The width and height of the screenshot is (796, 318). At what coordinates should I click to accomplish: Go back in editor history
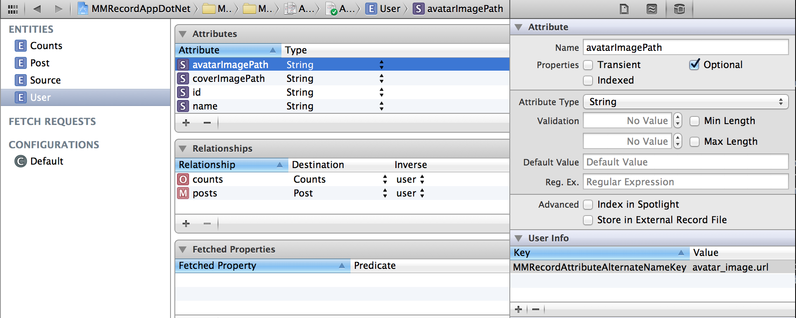tap(37, 9)
